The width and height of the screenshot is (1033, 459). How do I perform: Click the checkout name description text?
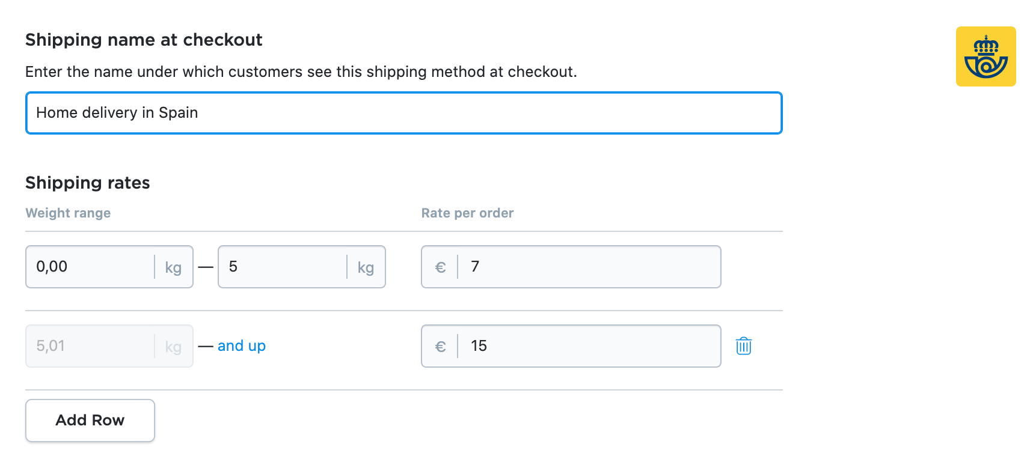click(301, 72)
